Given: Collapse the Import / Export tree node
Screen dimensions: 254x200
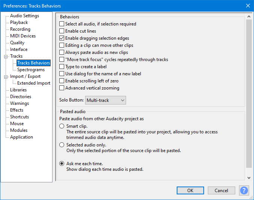Looking at the screenshot, I should pyautogui.click(x=6, y=77).
